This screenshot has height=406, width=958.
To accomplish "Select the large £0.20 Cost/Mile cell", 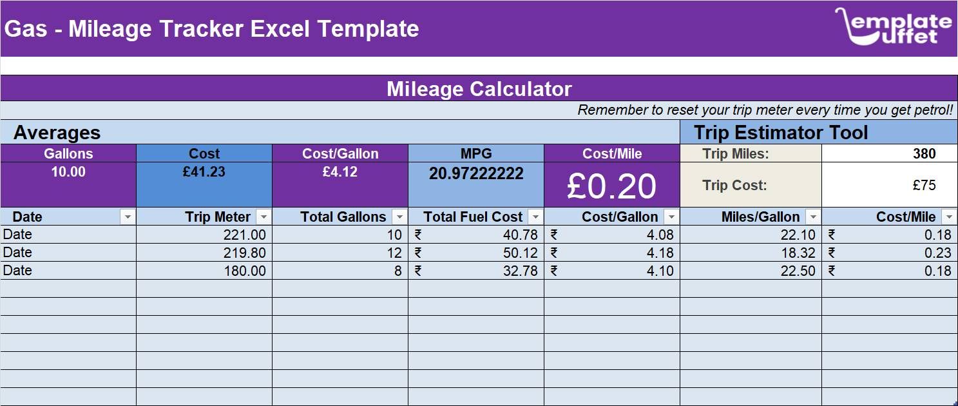I will [x=611, y=184].
